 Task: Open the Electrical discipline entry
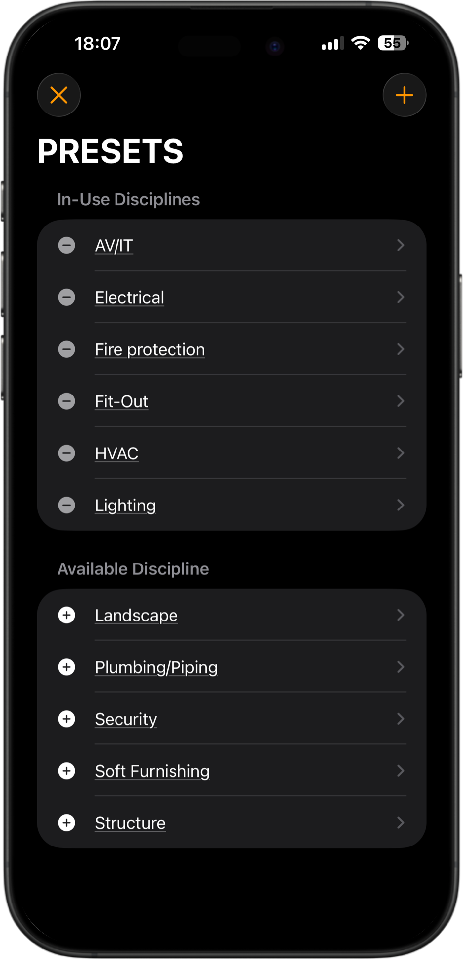coord(129,297)
